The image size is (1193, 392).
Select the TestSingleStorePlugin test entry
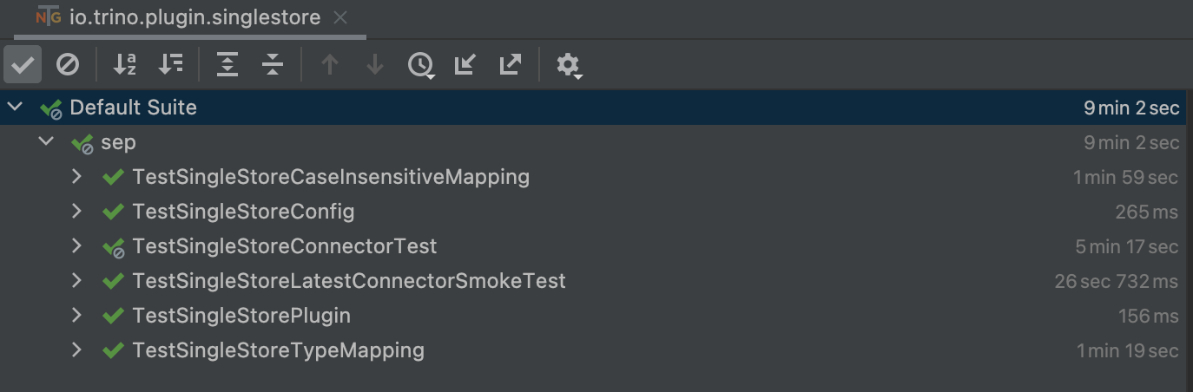(x=241, y=316)
